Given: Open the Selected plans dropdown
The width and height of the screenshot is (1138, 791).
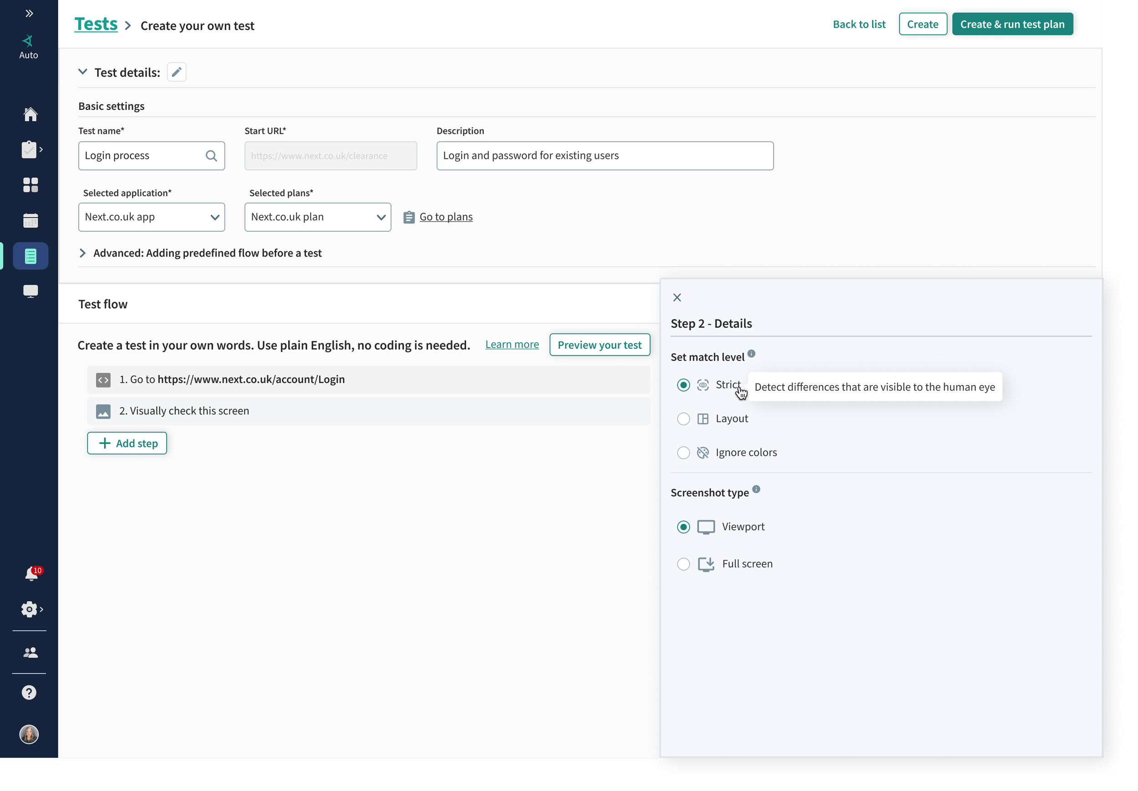Looking at the screenshot, I should [x=318, y=217].
